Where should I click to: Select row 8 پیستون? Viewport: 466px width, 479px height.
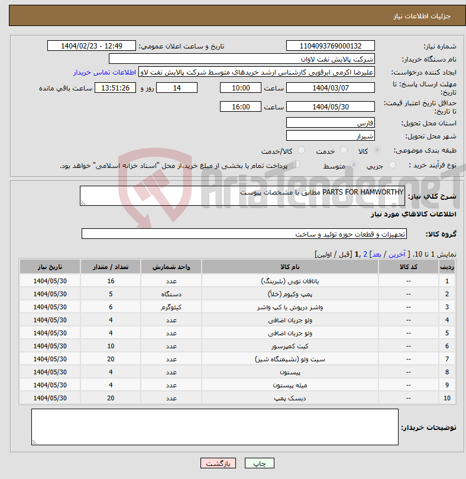(x=237, y=372)
